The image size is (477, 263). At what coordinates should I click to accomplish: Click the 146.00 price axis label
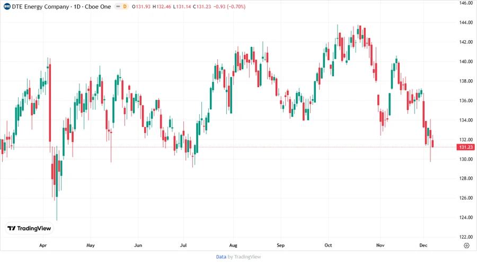pos(466,3)
